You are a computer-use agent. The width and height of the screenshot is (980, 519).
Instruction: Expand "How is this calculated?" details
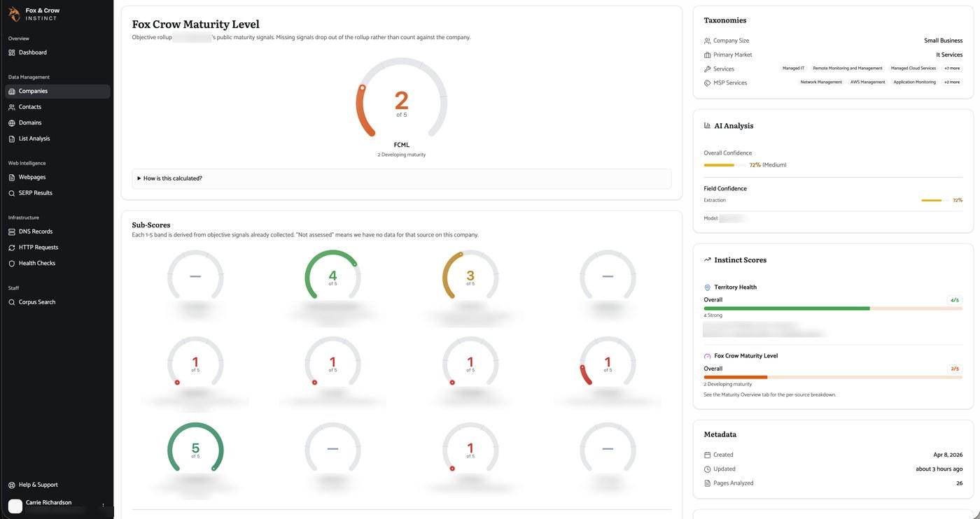(x=401, y=178)
